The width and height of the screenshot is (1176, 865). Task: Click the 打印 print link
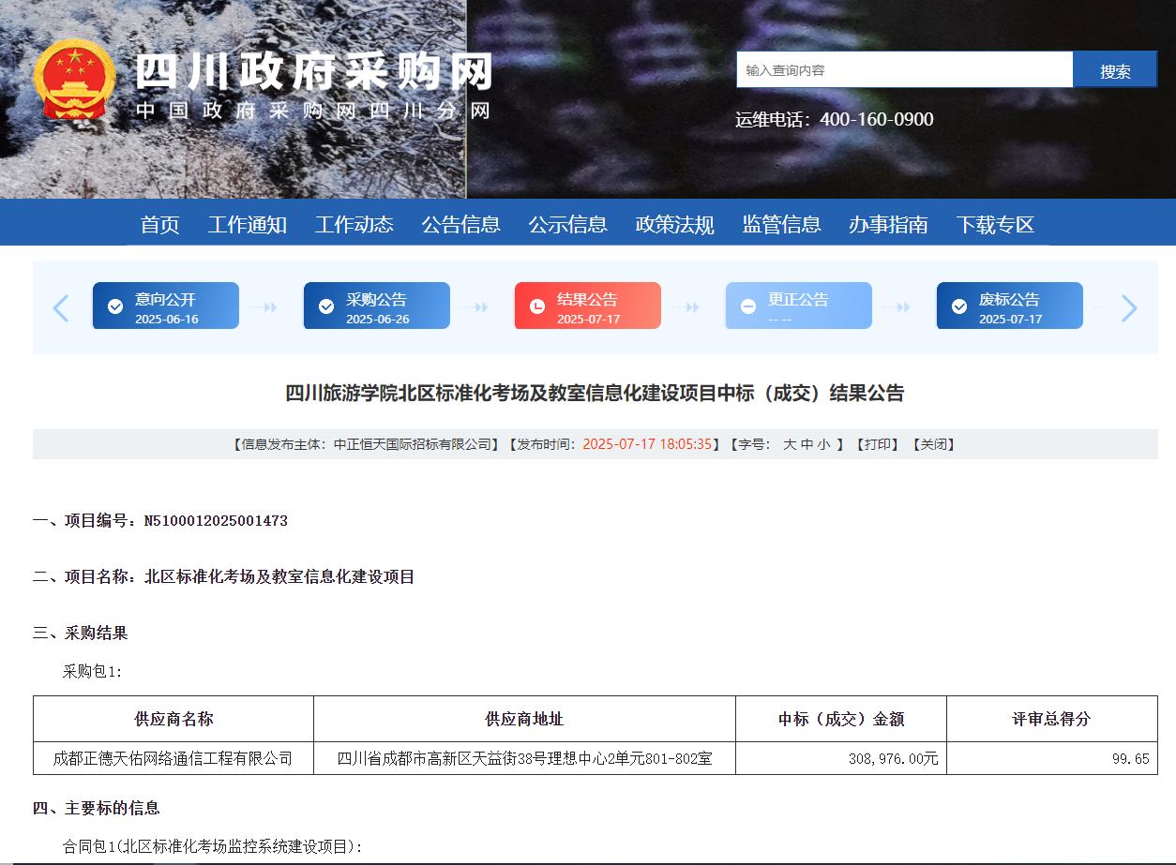point(878,444)
